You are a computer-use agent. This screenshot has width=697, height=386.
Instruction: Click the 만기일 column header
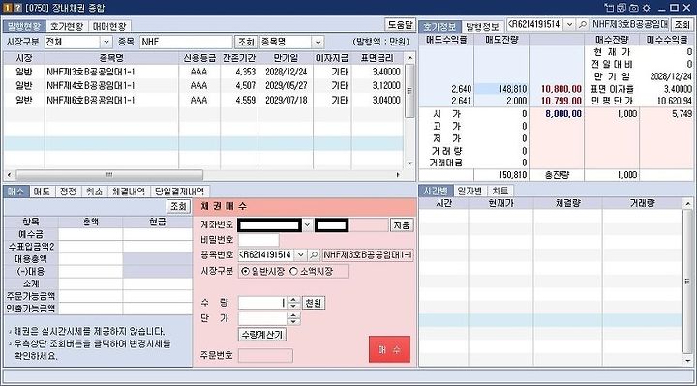click(286, 58)
